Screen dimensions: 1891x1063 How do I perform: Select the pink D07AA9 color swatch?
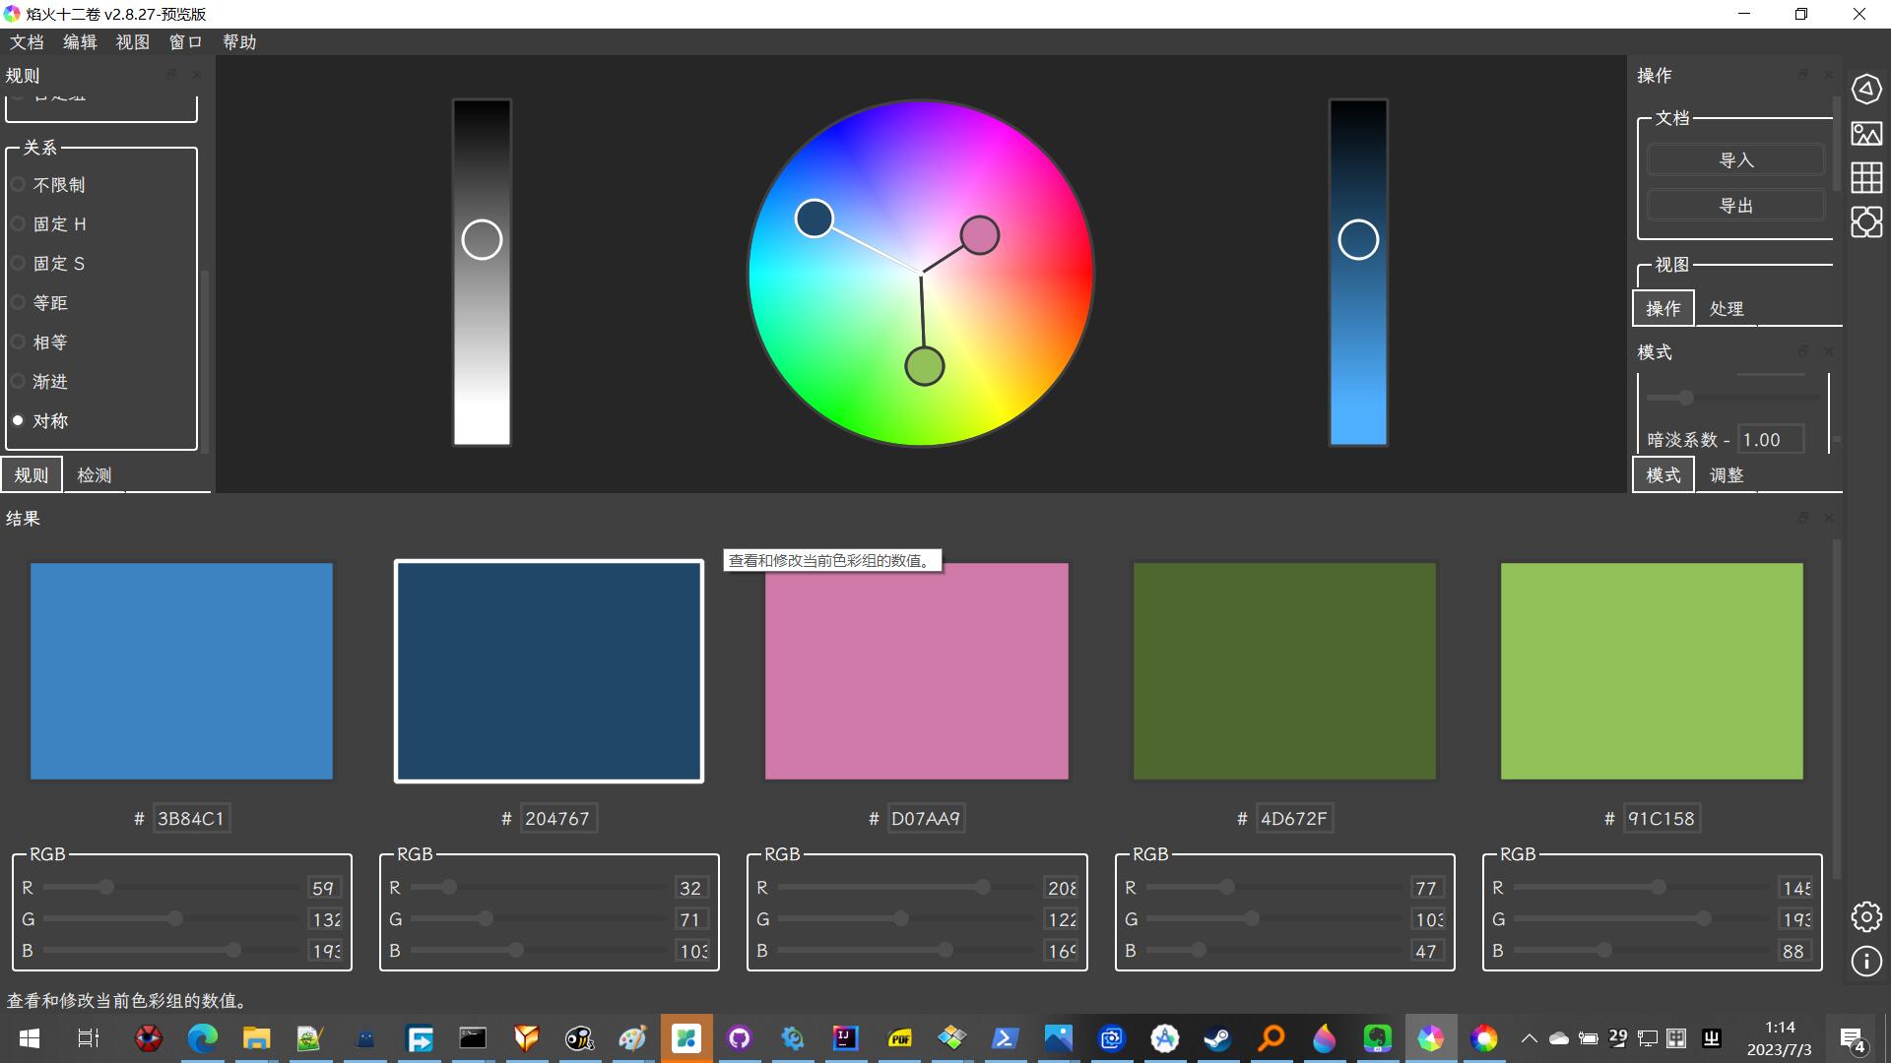click(x=916, y=671)
